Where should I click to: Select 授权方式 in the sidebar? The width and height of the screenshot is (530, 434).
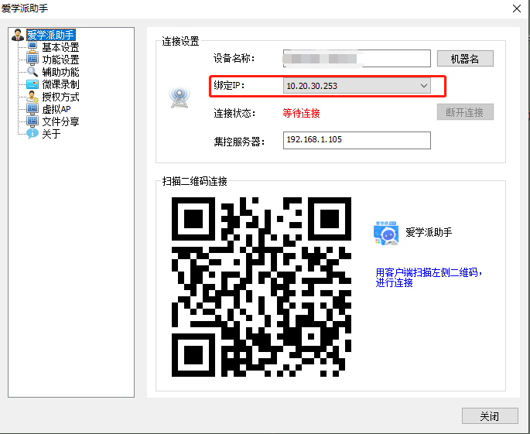(x=60, y=97)
